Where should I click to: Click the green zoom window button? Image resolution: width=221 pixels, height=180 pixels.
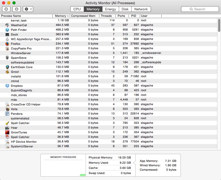point(14,3)
